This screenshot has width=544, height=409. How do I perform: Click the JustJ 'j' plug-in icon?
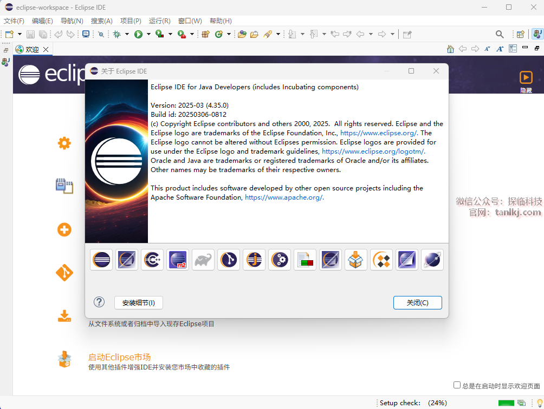tap(254, 260)
